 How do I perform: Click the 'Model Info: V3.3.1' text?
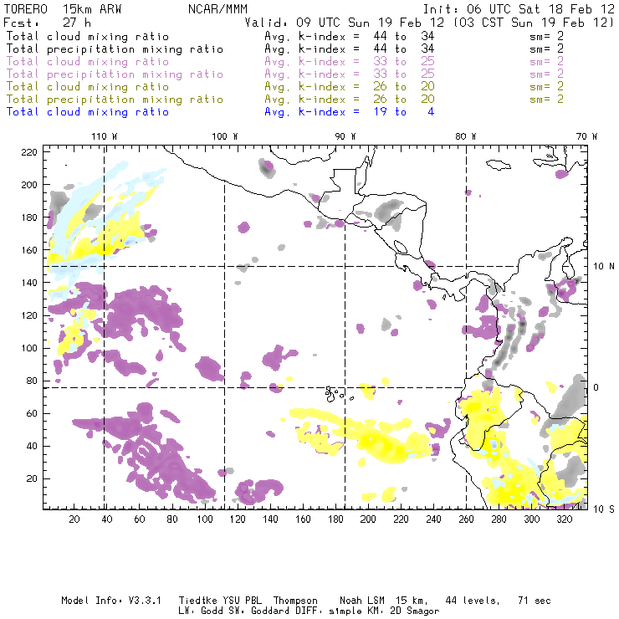coord(111,601)
